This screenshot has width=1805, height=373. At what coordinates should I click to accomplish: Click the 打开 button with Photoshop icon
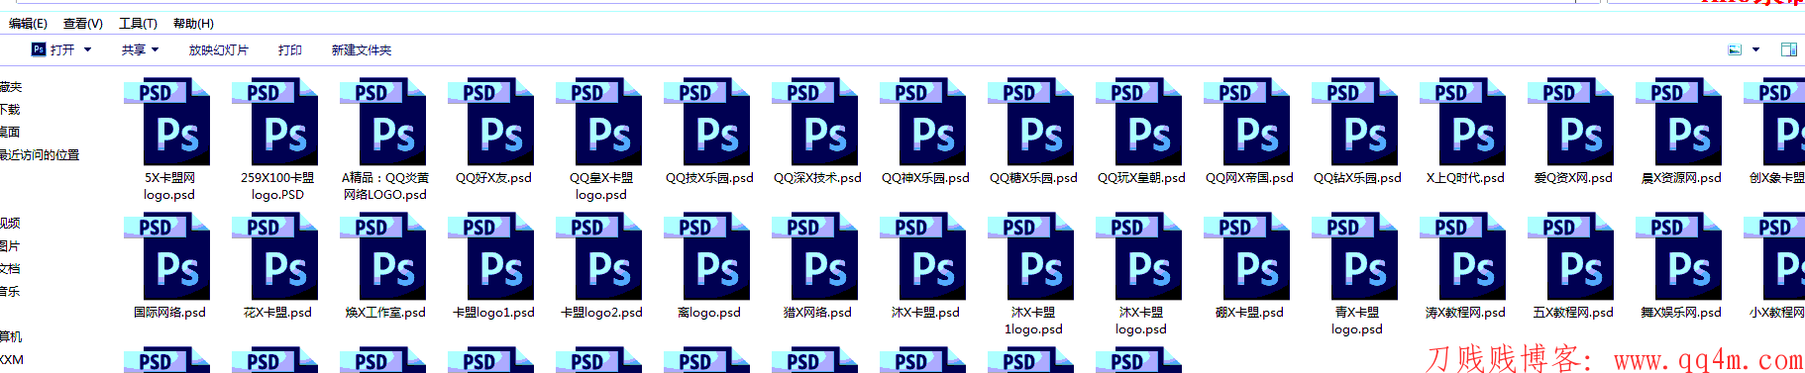53,49
